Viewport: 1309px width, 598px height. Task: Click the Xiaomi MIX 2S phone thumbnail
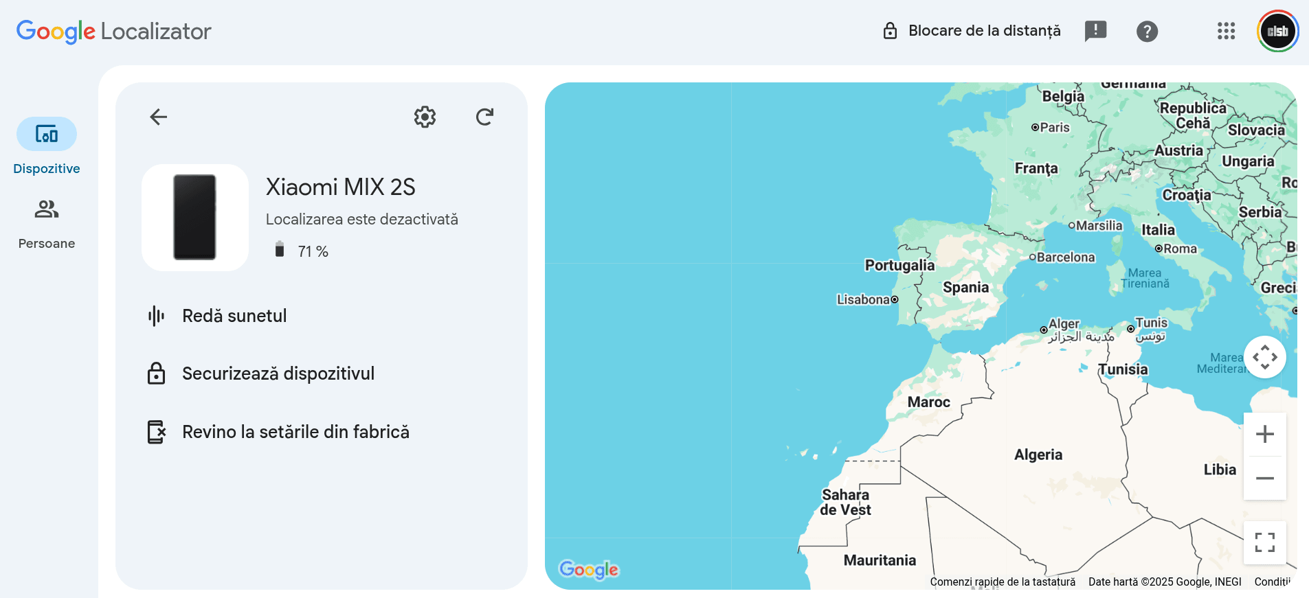point(195,218)
